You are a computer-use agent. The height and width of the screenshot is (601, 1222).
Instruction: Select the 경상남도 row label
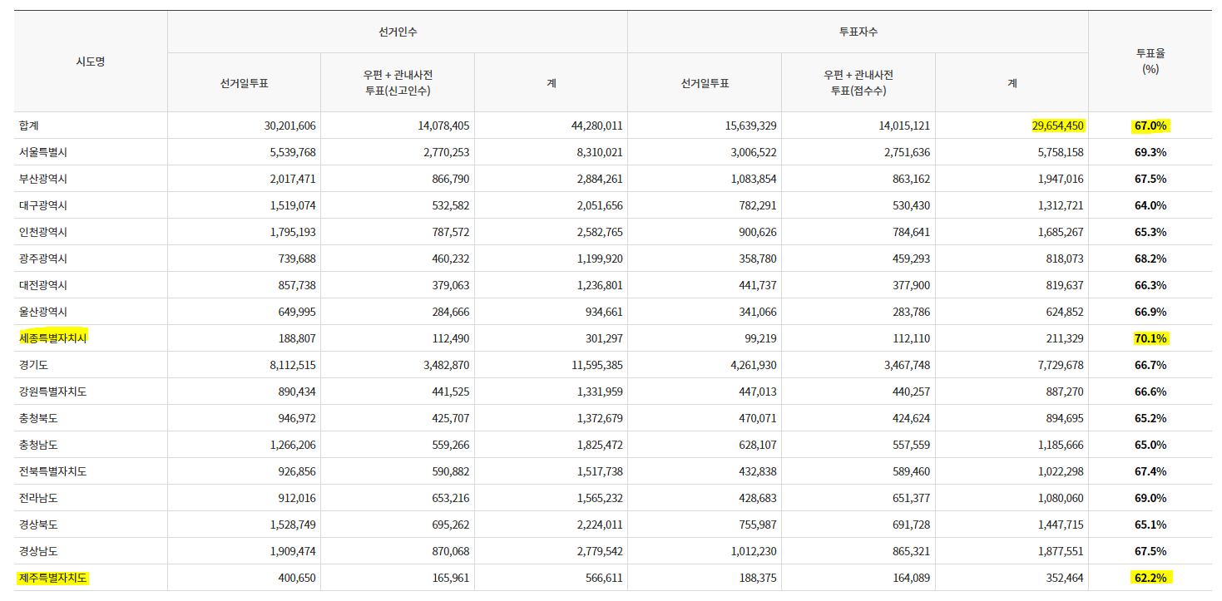pos(39,551)
